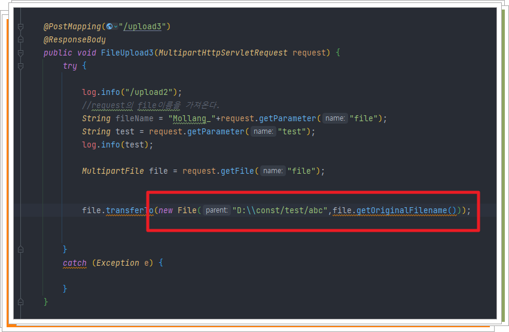Click the globe URL icon in @PostMapping
The width and height of the screenshot is (509, 332).
pyautogui.click(x=109, y=27)
